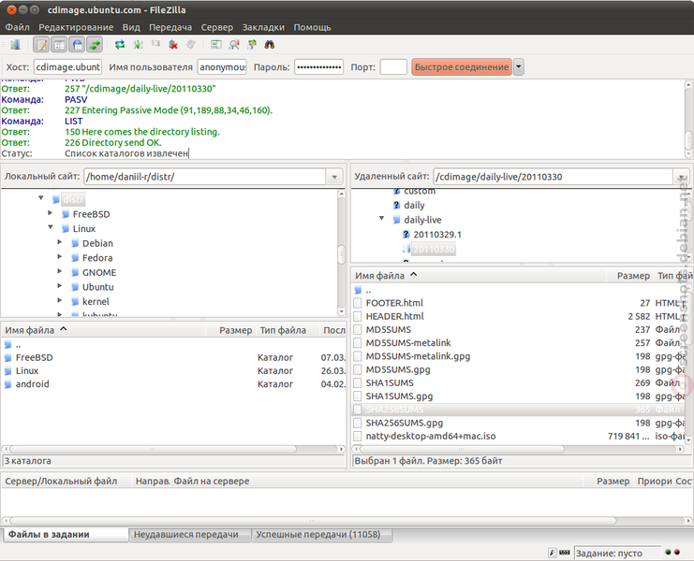Open the Файл menu
The height and width of the screenshot is (561, 694).
tap(17, 27)
